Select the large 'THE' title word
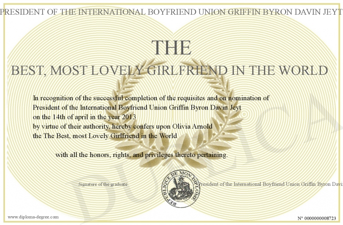Viewport: 343px width, 225px height. tap(171, 47)
